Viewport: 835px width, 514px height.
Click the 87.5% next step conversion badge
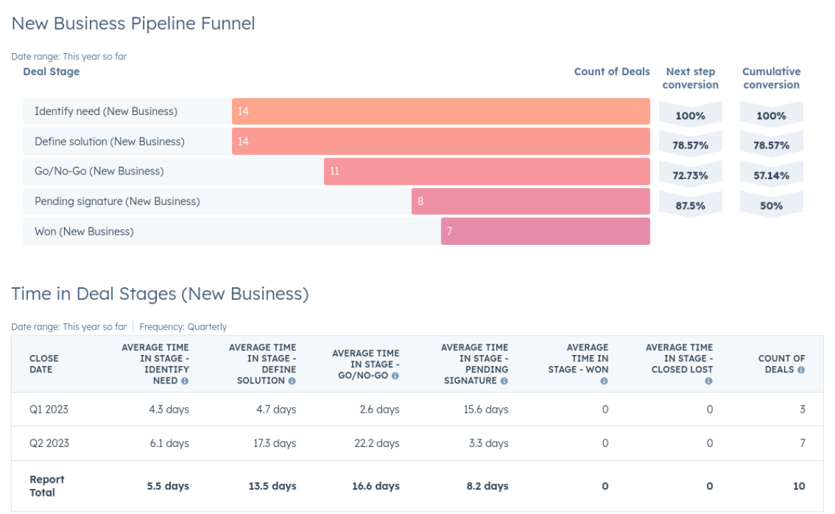click(x=690, y=206)
